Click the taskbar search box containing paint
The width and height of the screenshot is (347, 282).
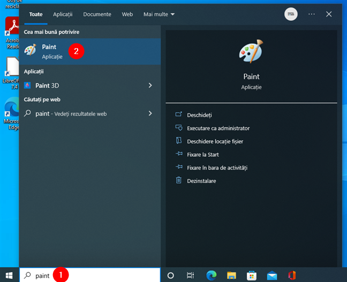[x=90, y=276]
